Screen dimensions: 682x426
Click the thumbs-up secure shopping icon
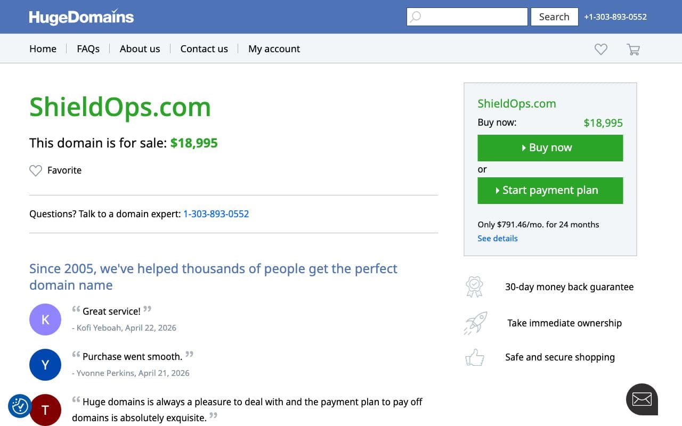pyautogui.click(x=475, y=357)
